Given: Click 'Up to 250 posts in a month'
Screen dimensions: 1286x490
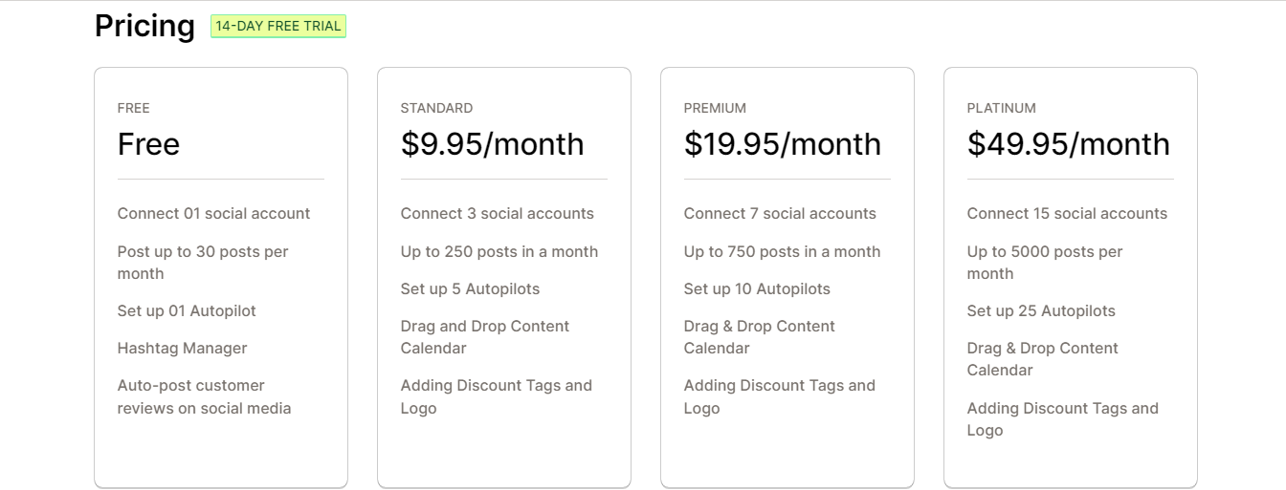Looking at the screenshot, I should [x=499, y=252].
